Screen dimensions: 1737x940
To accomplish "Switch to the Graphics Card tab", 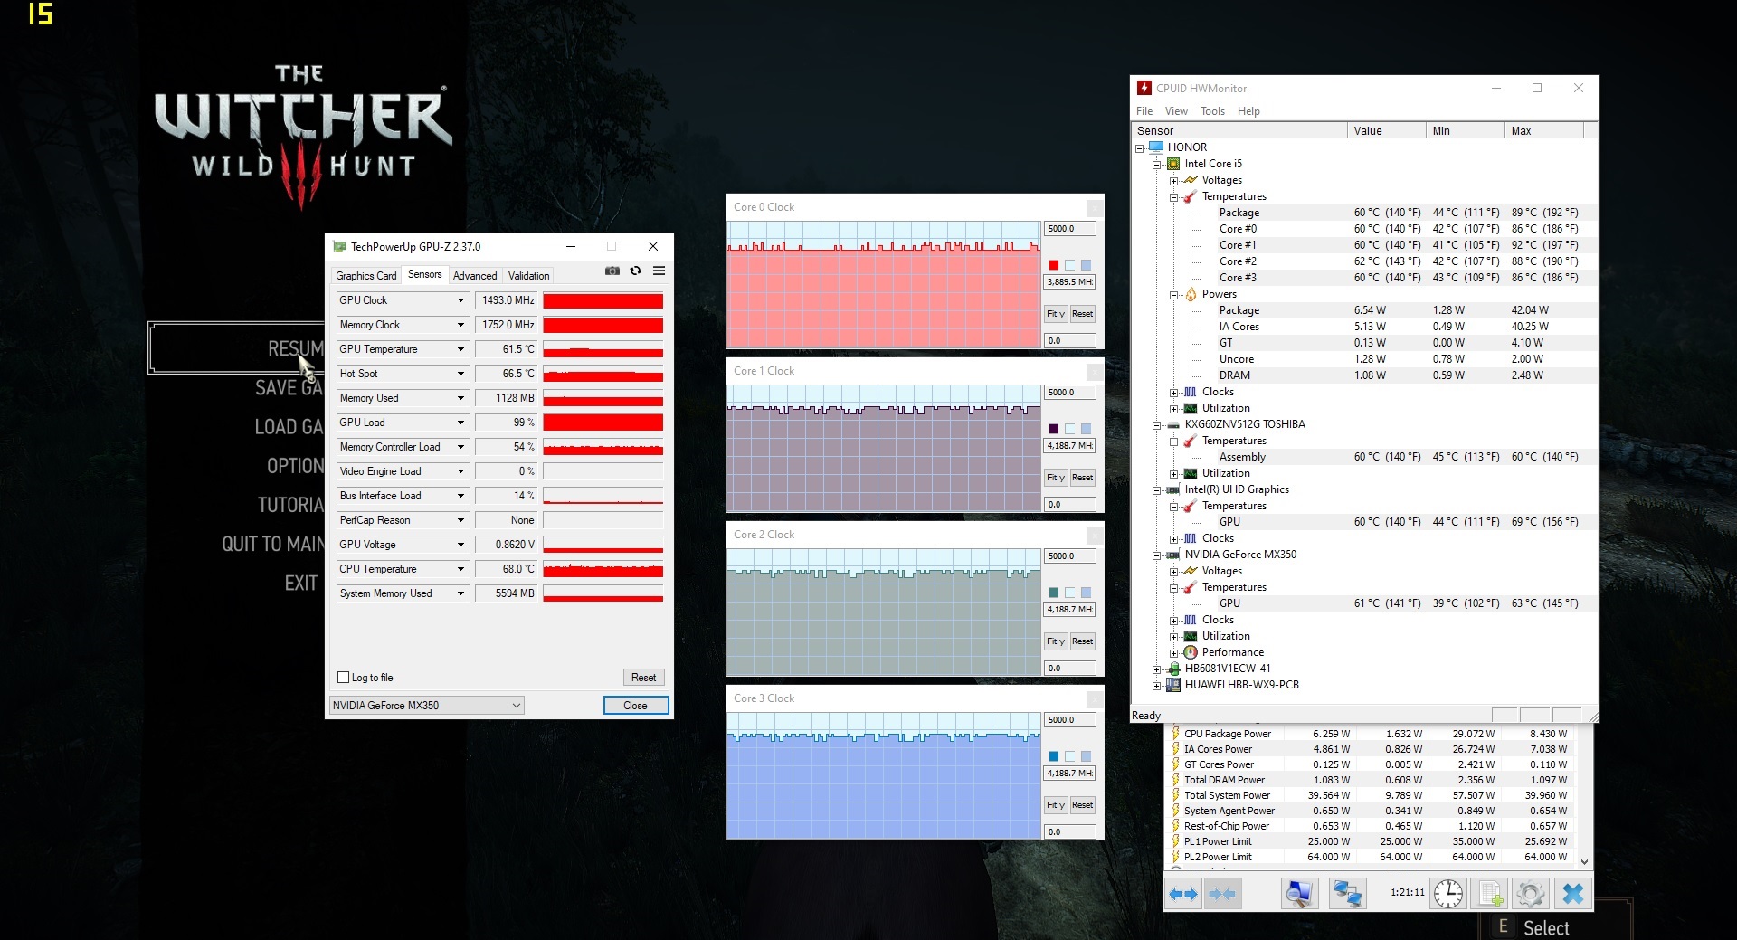I will tap(366, 276).
